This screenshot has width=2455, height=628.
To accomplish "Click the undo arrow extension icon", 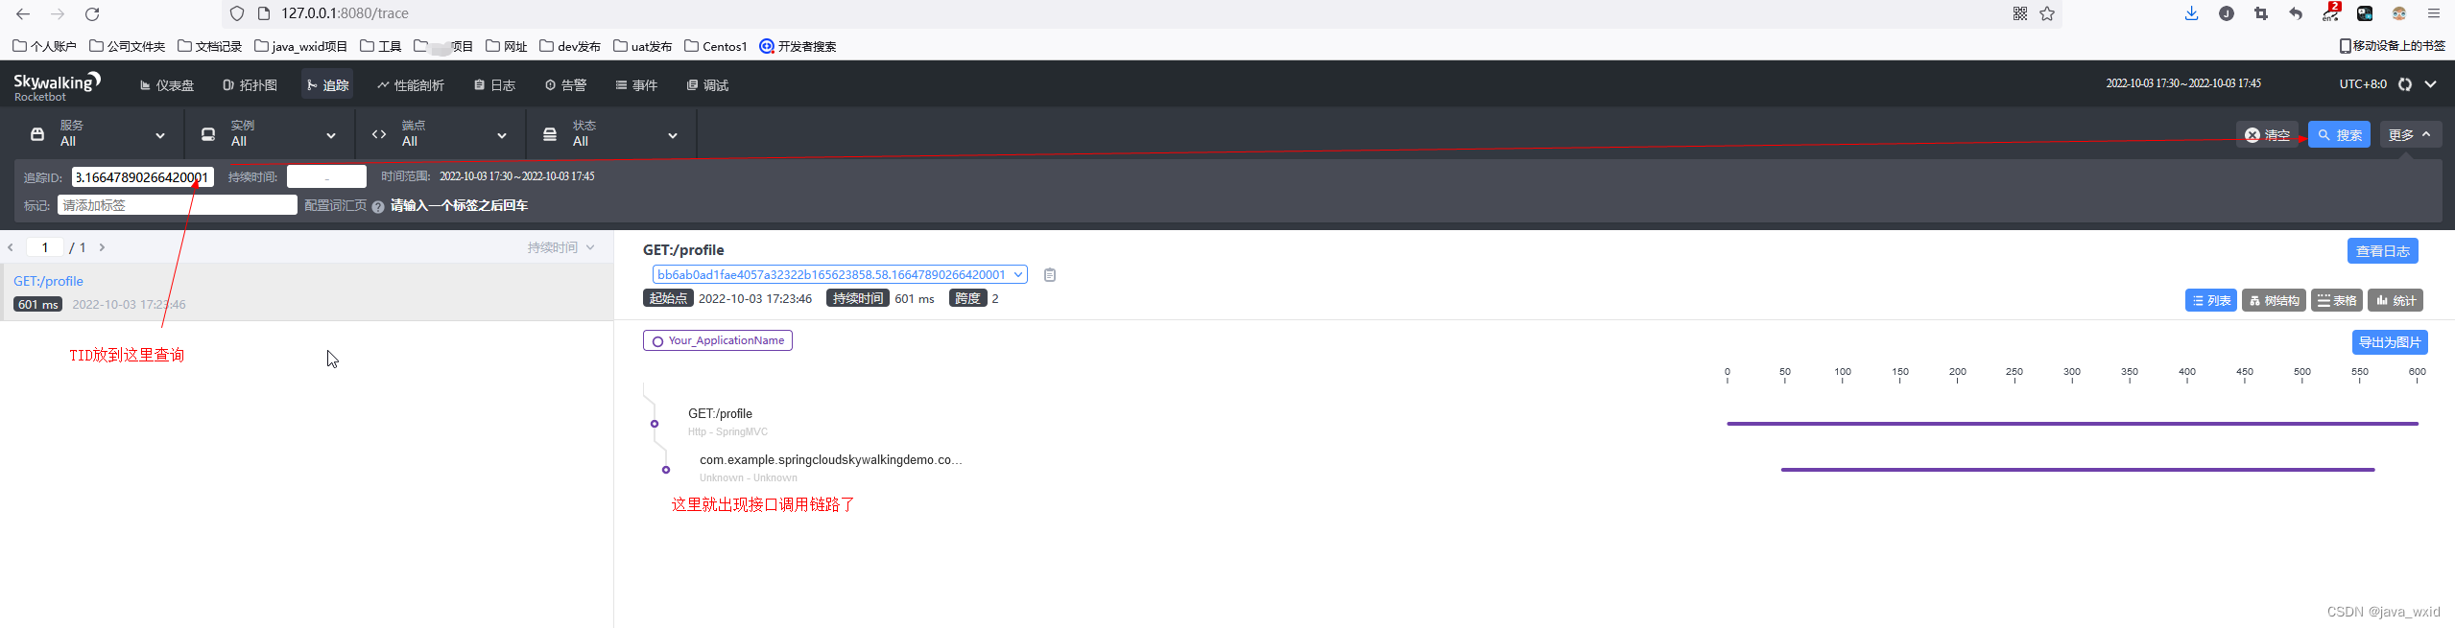I will coord(2296,13).
